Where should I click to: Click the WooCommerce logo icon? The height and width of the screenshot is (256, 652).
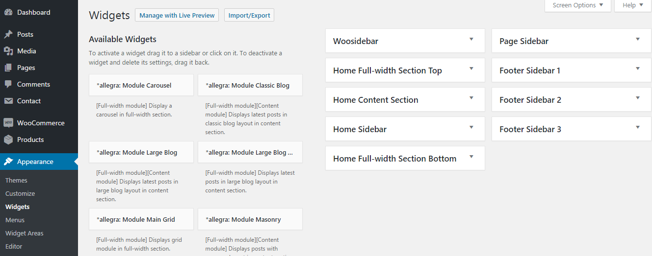[x=8, y=123]
